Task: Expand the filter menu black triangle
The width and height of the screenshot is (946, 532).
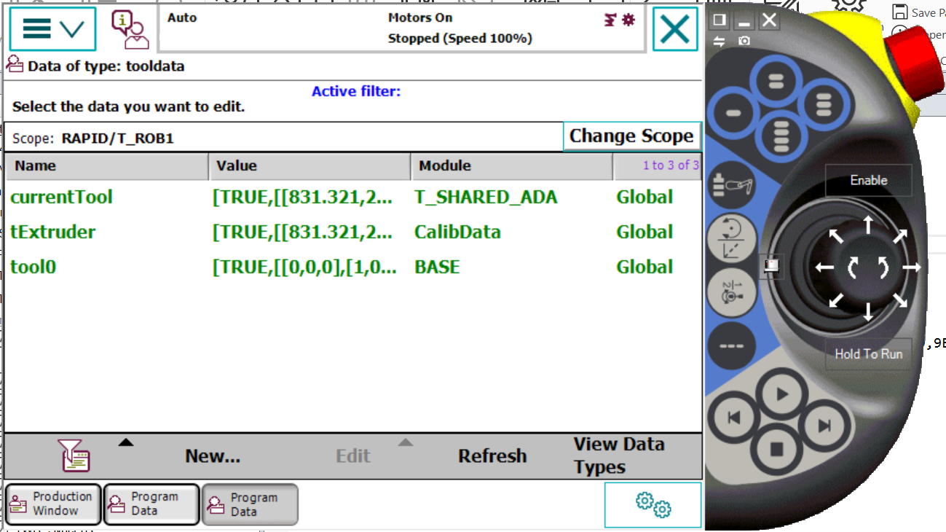Action: pos(126,442)
